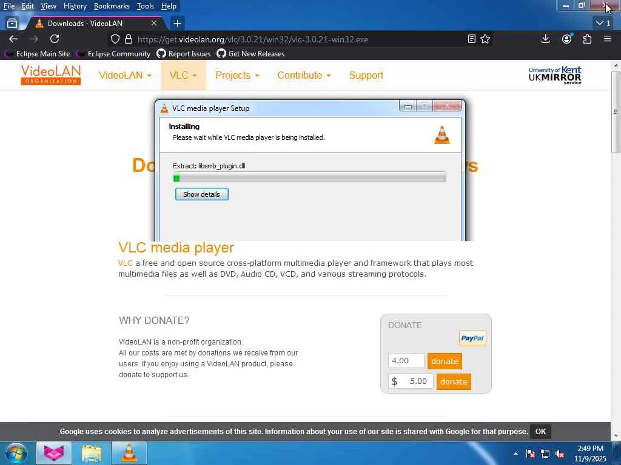
Task: Open Report Issues bookmark
Action: (184, 54)
